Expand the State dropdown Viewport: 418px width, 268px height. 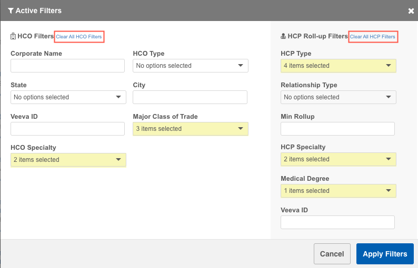[x=68, y=97]
